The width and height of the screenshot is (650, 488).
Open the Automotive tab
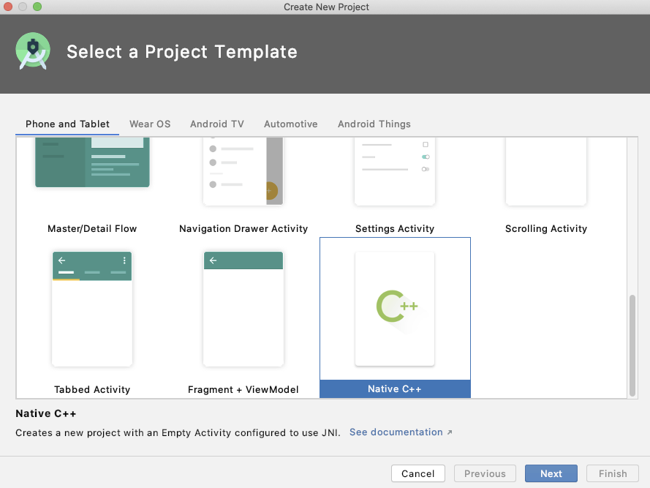point(290,124)
